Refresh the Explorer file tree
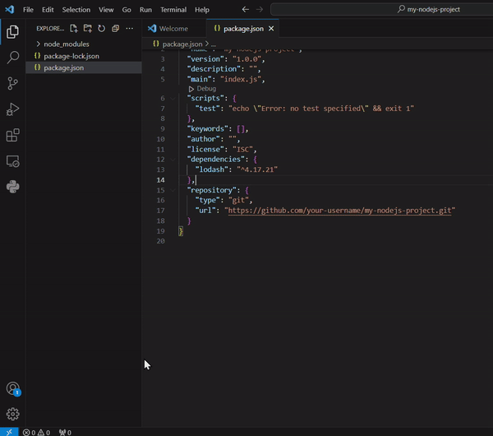The height and width of the screenshot is (436, 493). point(102,28)
